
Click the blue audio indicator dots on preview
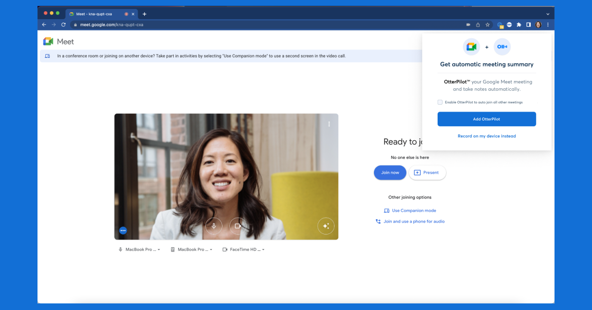(123, 231)
